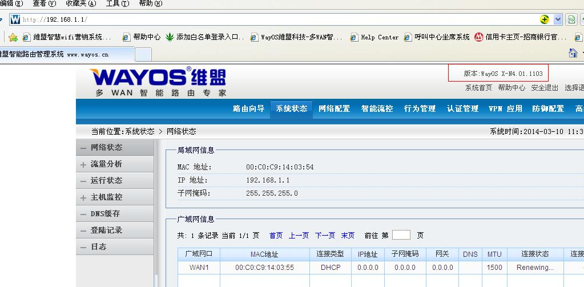Expand the 流量分析 sidebar section
This screenshot has height=287, width=584.
pos(106,164)
